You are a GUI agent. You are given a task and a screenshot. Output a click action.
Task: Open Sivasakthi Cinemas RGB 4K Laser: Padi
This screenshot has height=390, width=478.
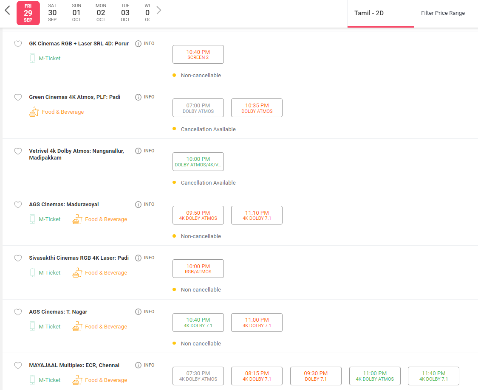pyautogui.click(x=79, y=258)
